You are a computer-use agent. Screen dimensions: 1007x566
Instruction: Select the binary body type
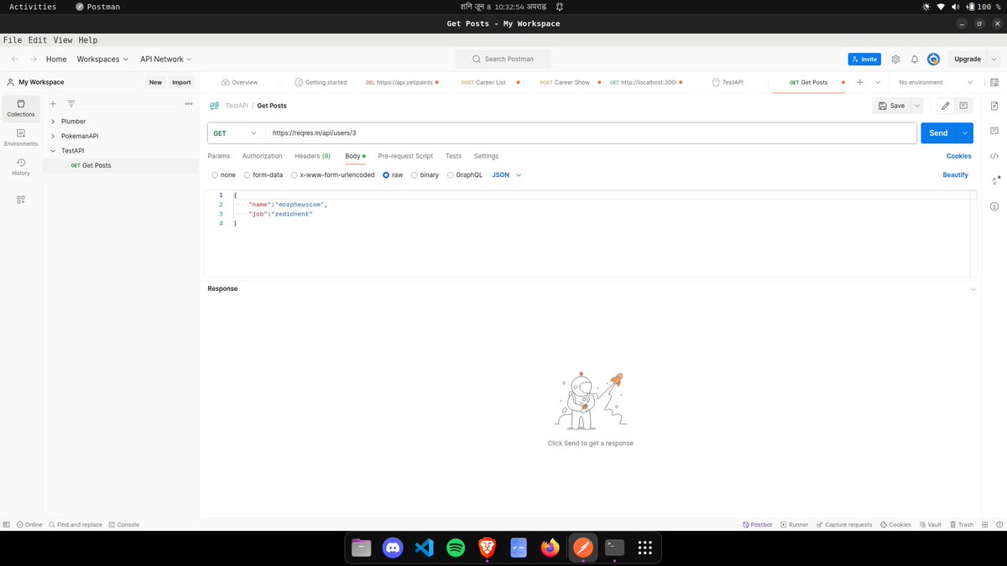425,175
